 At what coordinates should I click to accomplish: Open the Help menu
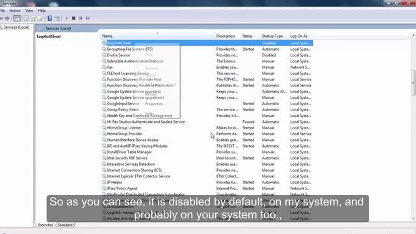tap(42, 10)
